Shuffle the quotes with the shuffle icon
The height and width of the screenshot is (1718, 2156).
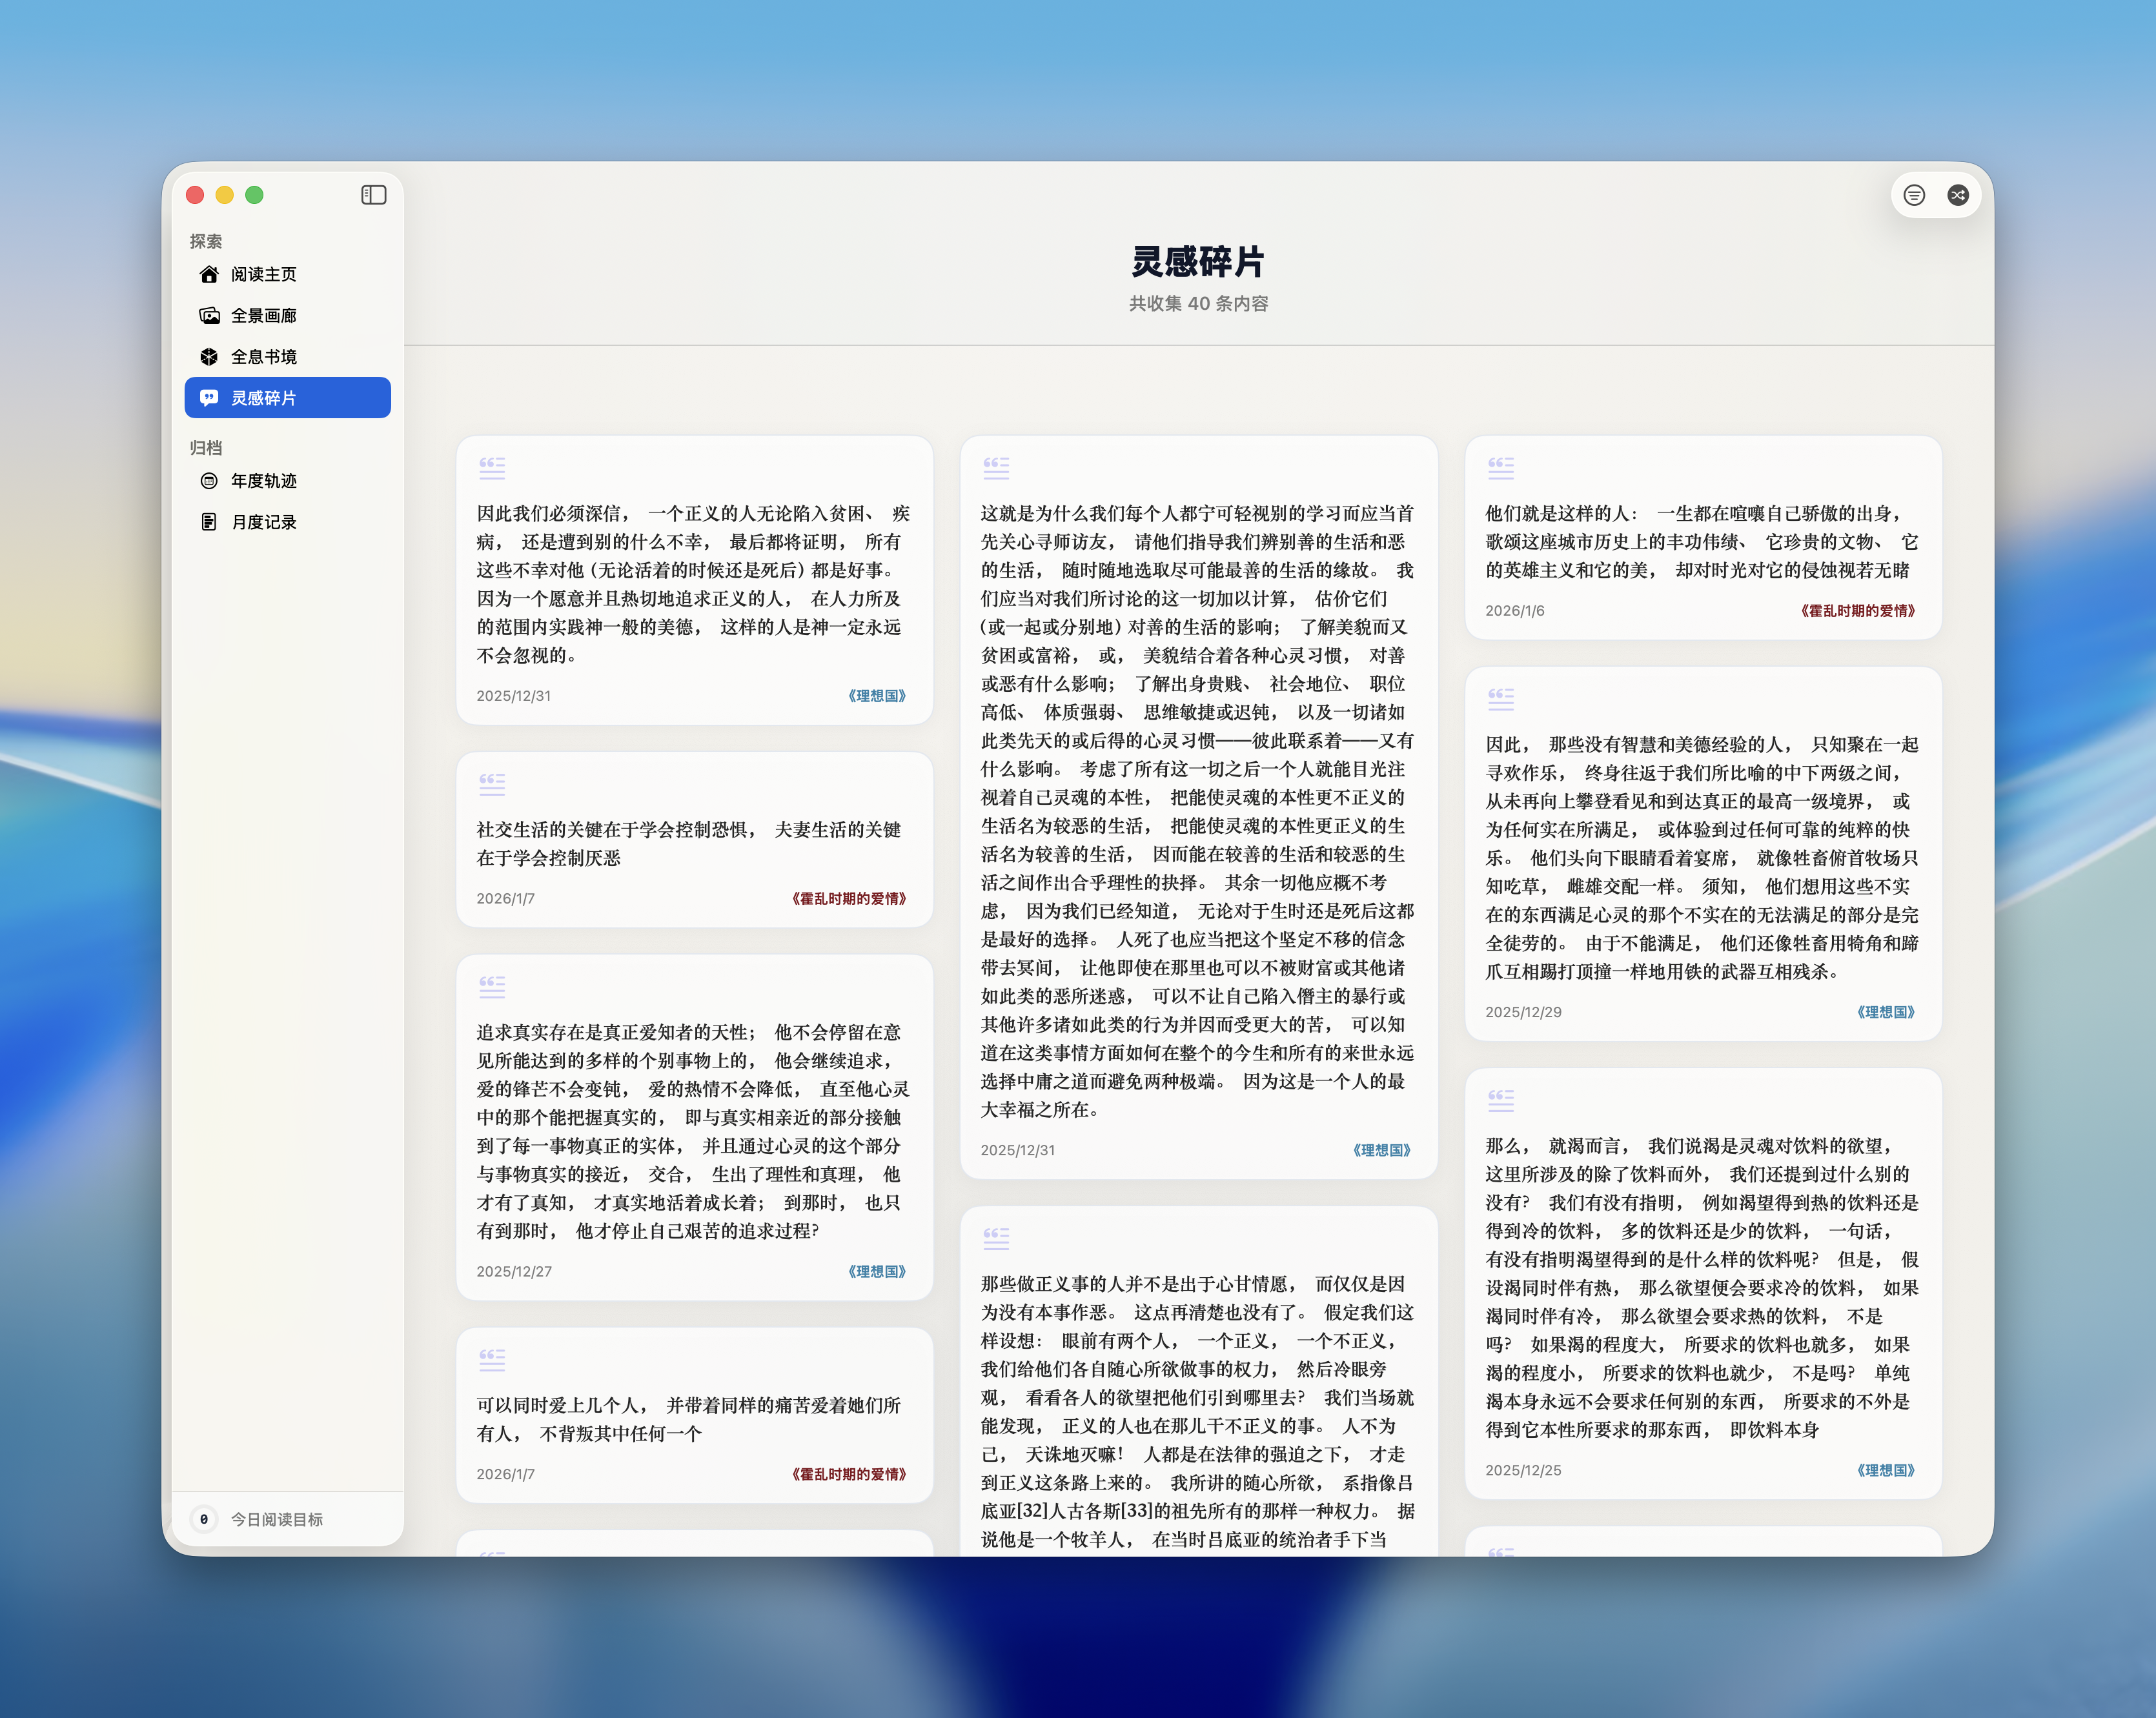tap(1958, 195)
